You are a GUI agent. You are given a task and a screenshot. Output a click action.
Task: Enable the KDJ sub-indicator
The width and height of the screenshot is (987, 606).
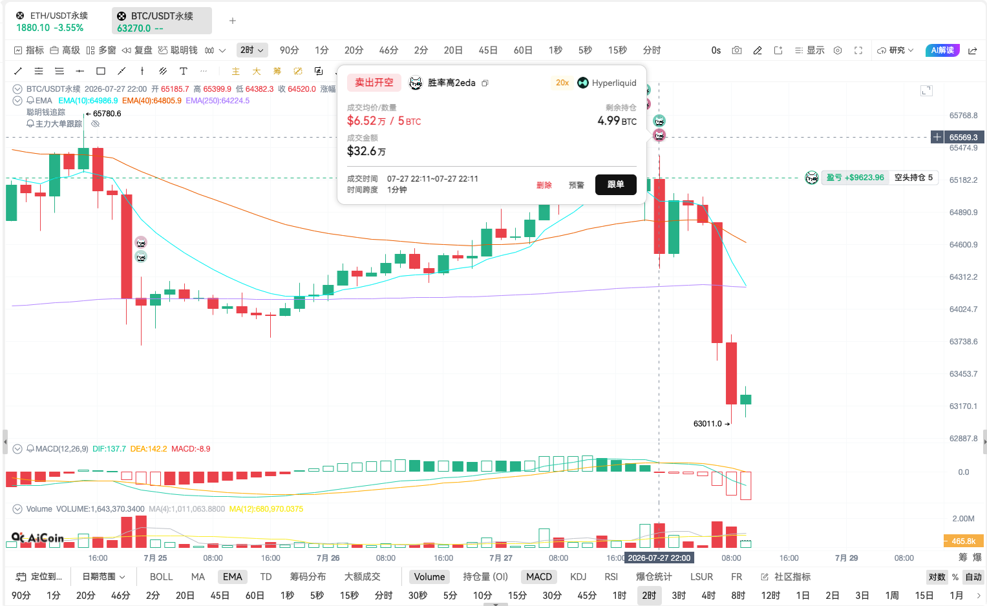578,577
